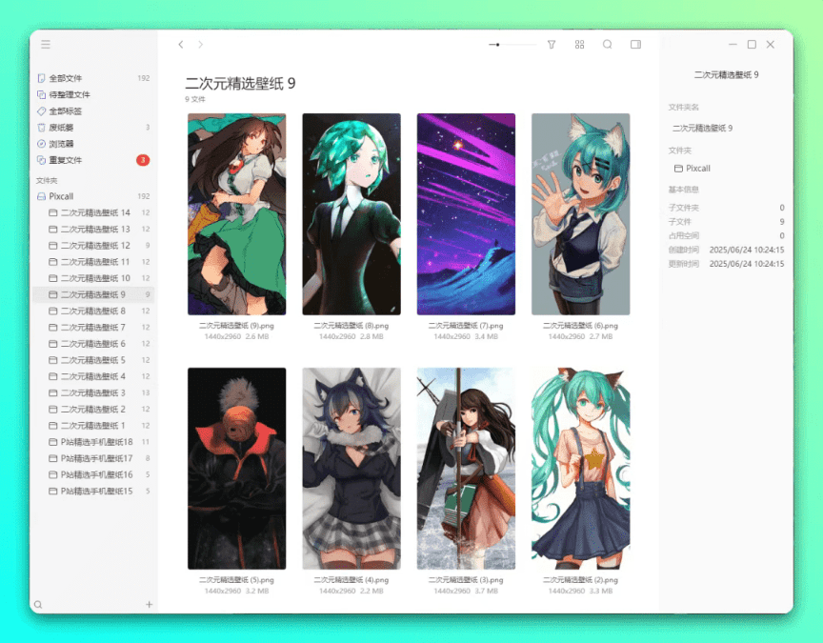823x643 pixels.
Task: Switch view layout using the grid icon
Action: point(579,44)
